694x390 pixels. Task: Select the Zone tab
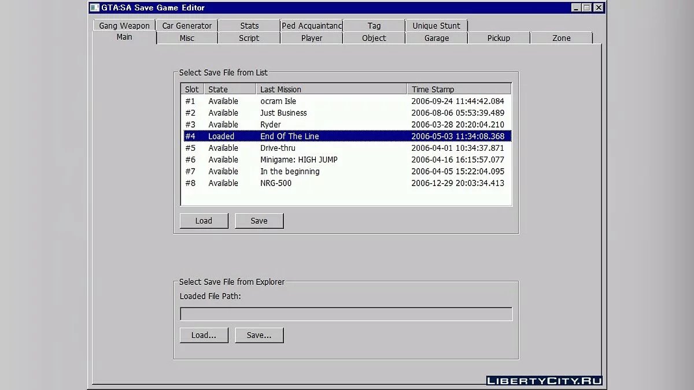coord(561,38)
